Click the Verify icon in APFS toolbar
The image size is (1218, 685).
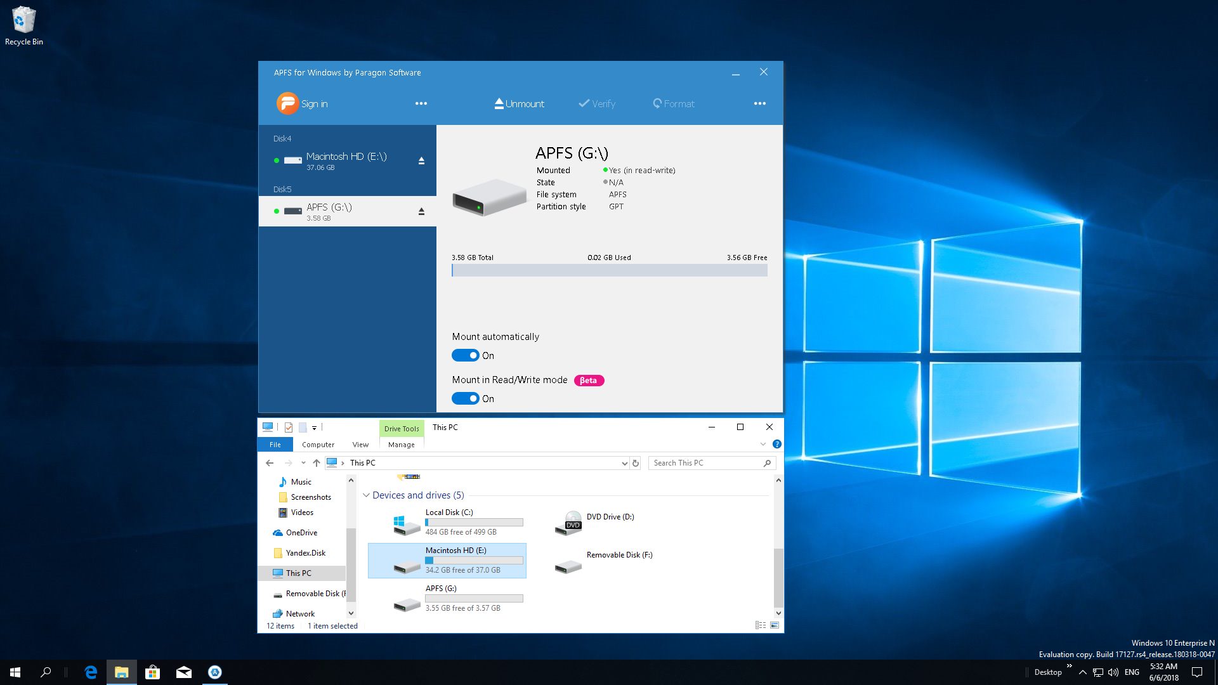(598, 103)
